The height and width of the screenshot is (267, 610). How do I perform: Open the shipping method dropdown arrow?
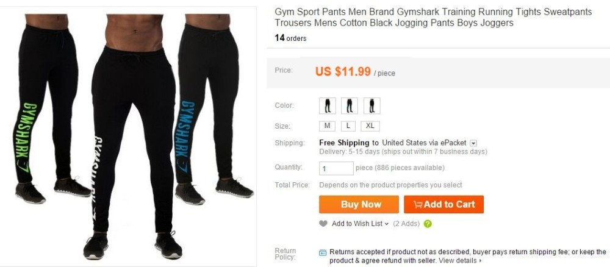[473, 143]
